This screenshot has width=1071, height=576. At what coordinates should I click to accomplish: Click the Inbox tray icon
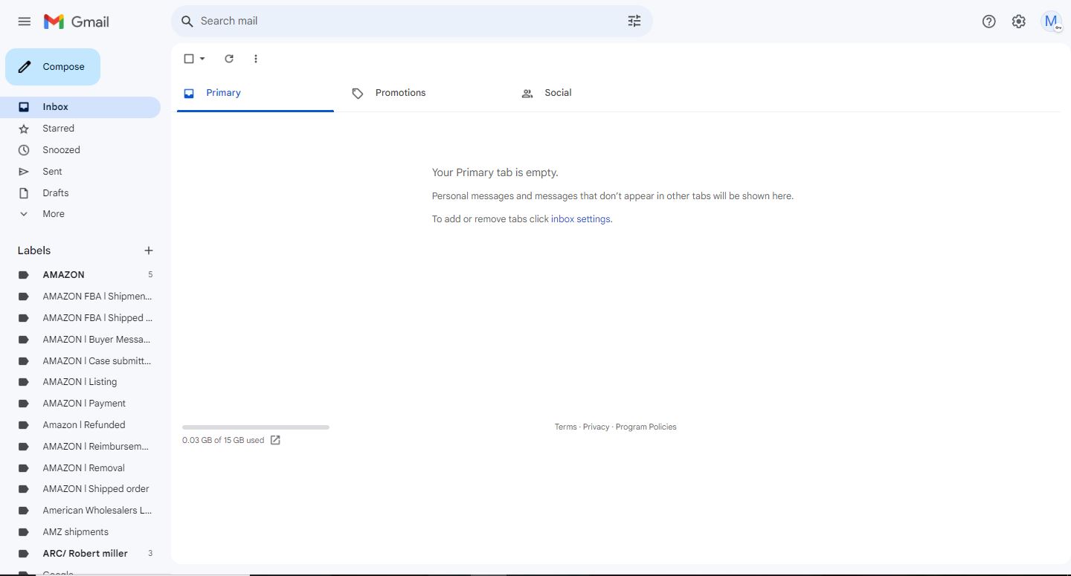[x=24, y=107]
